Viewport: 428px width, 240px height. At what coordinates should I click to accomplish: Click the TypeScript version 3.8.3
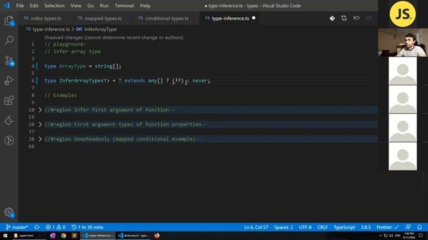366,227
